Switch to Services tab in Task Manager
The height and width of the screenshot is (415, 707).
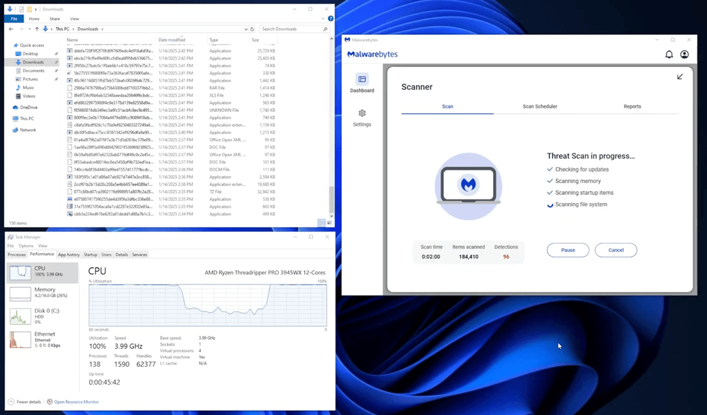(139, 255)
